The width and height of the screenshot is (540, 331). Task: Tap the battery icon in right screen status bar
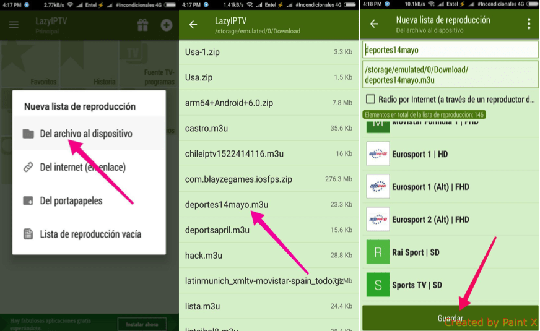coord(533,4)
